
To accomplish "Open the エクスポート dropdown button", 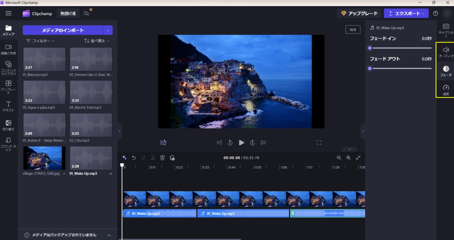I will [x=406, y=13].
